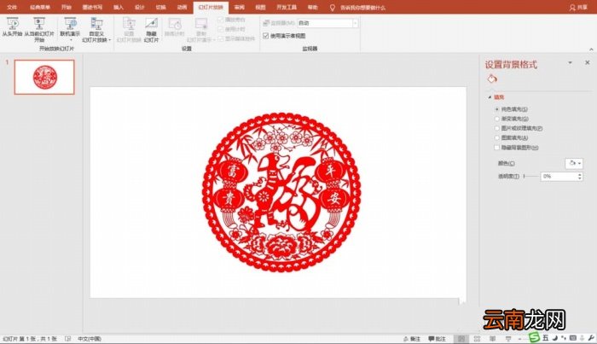
Task: Open the fill Color (颜色) picker
Action: pos(574,163)
